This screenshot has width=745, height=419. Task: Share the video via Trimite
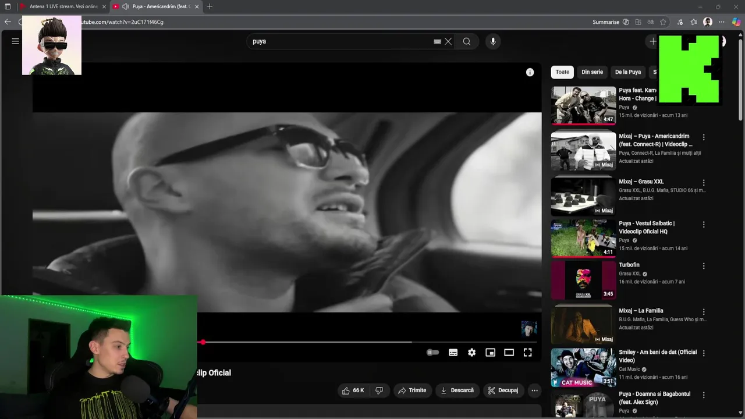(412, 390)
